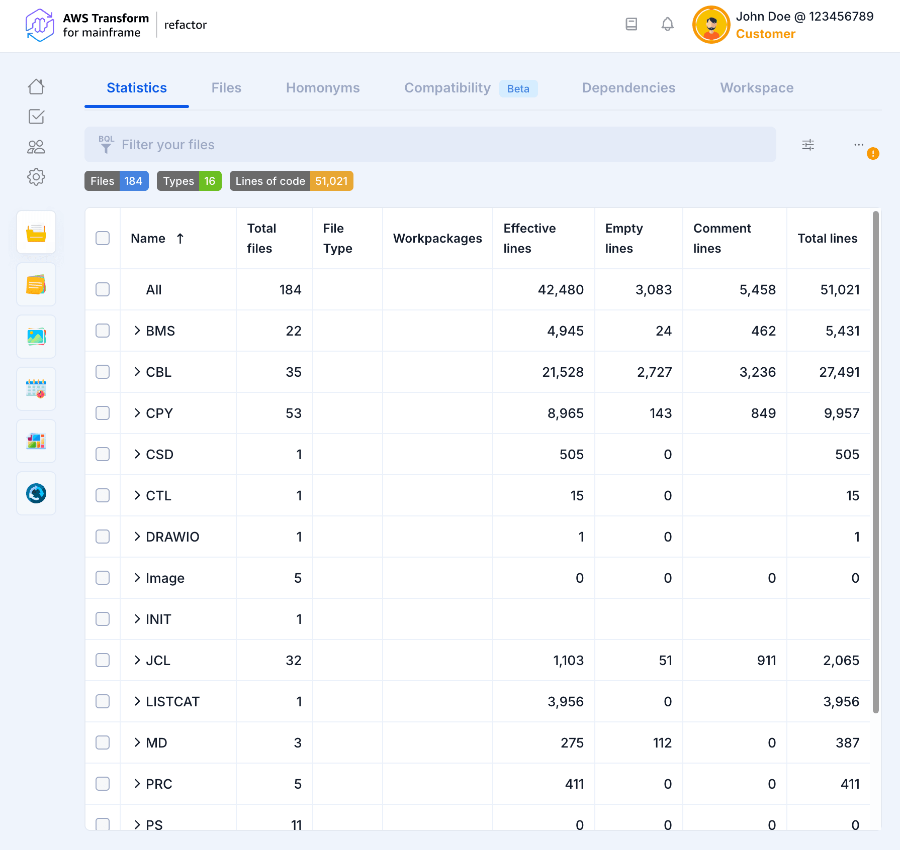The height and width of the screenshot is (850, 900).
Task: Expand the CPY row chevron
Action: pyautogui.click(x=137, y=413)
